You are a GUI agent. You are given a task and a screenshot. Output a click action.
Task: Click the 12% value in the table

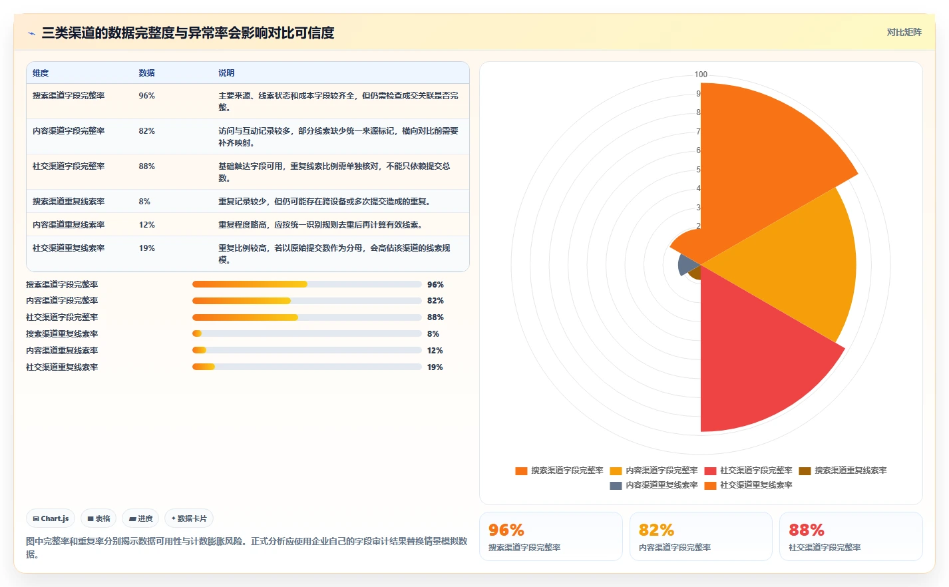[x=146, y=225]
